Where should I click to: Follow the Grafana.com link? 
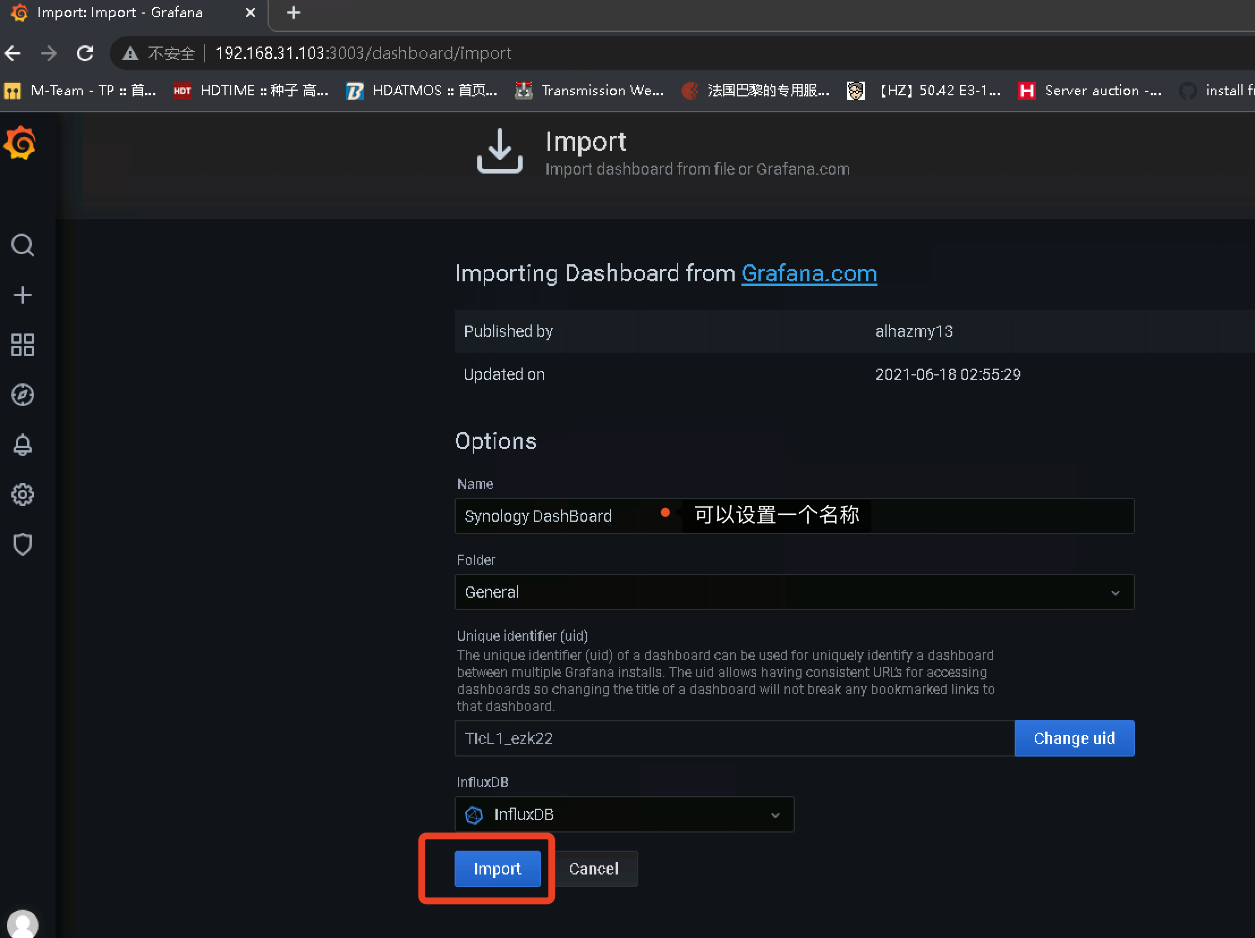(x=809, y=273)
